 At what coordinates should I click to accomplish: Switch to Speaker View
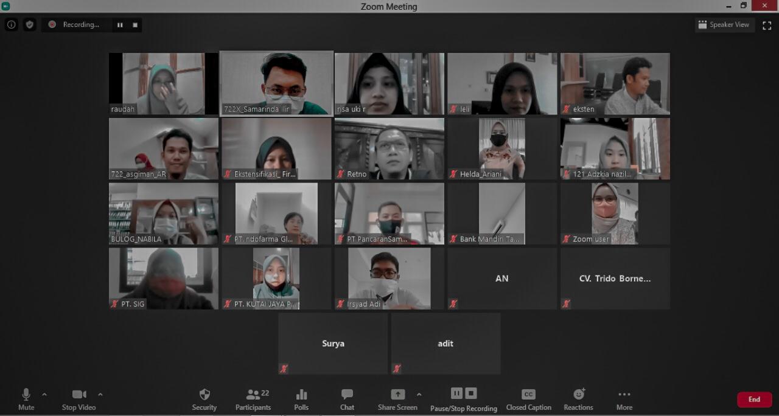point(724,25)
